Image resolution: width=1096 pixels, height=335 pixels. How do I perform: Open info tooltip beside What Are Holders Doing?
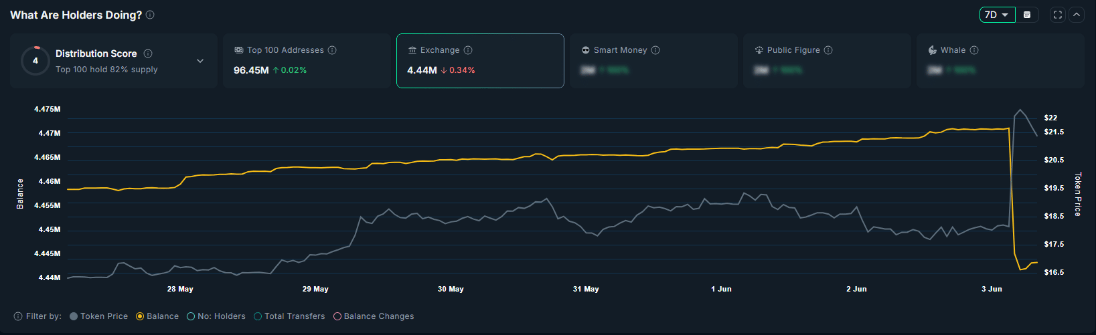pyautogui.click(x=150, y=15)
